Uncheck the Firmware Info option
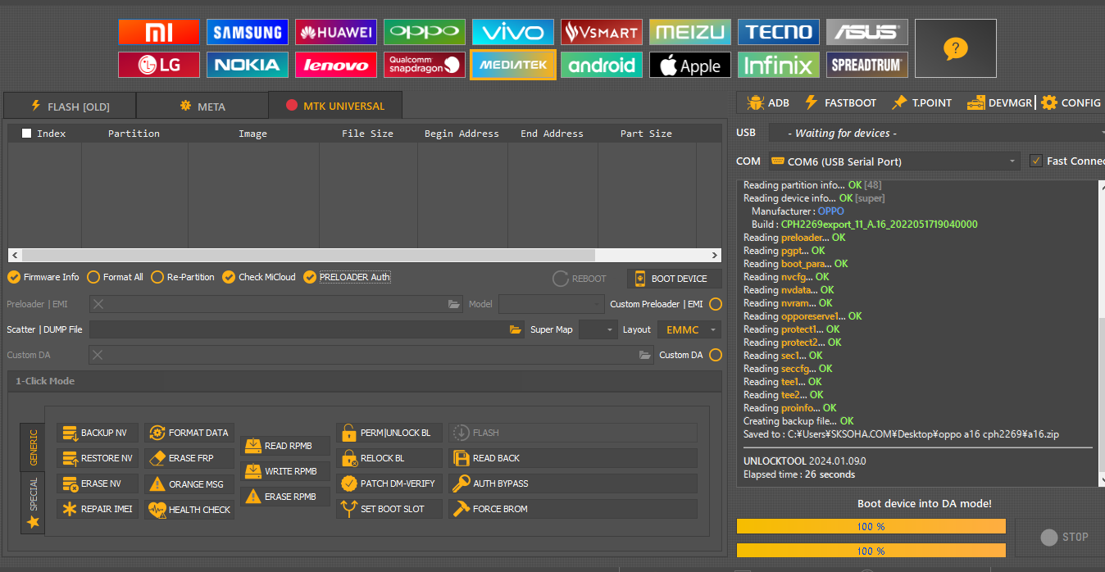Screen dimensions: 1105x572 (x=14, y=277)
